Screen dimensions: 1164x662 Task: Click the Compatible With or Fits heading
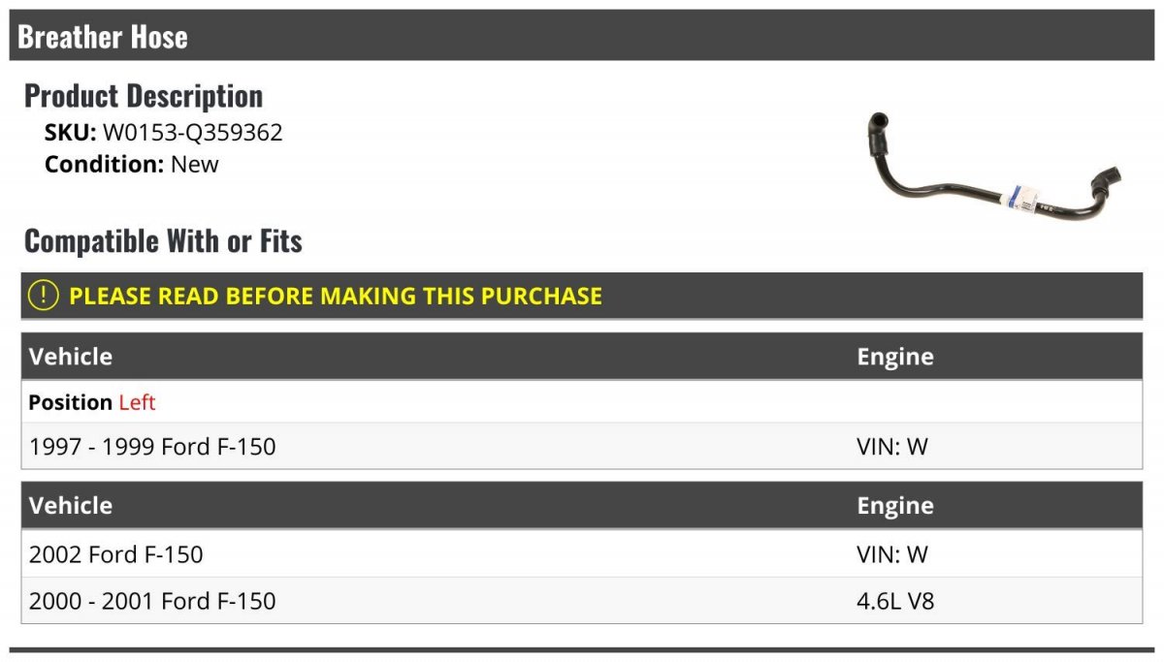tap(163, 240)
